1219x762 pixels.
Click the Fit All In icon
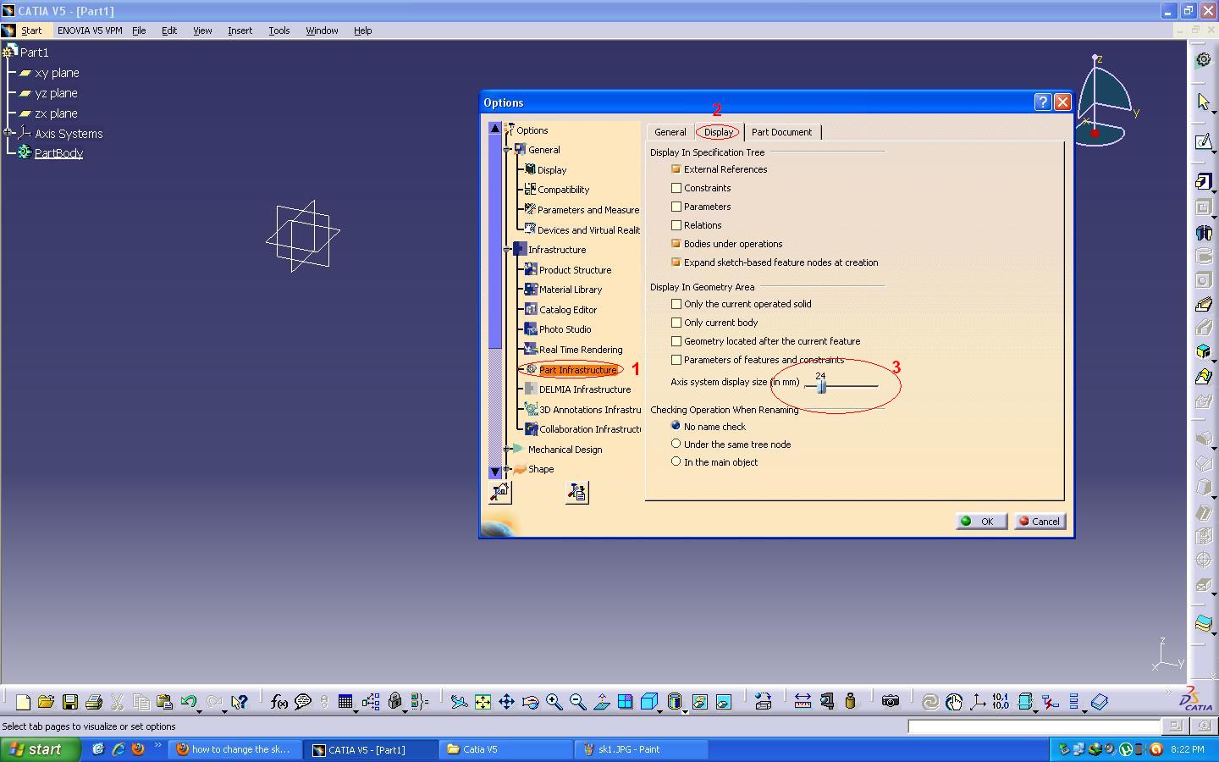[483, 701]
